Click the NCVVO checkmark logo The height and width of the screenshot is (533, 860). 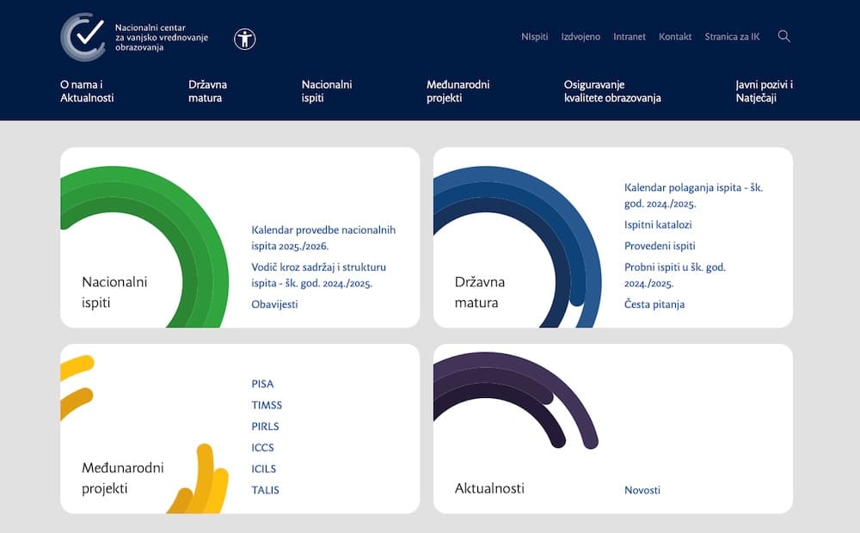(x=83, y=37)
